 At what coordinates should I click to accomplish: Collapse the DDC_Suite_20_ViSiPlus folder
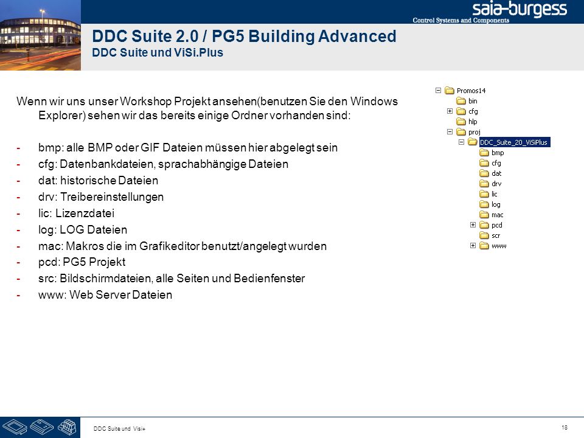[x=462, y=142]
